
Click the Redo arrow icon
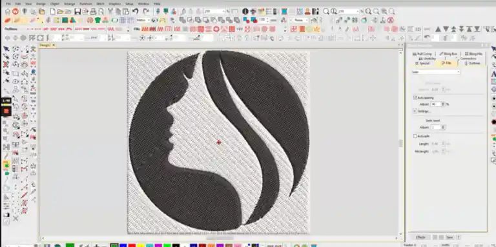point(146,12)
